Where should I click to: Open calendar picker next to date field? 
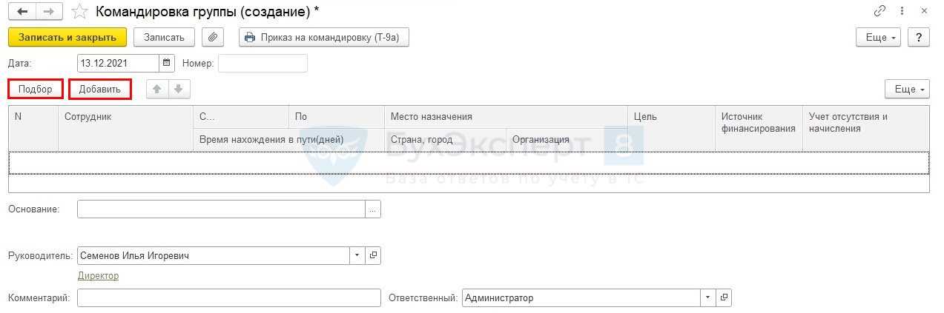[x=166, y=63]
